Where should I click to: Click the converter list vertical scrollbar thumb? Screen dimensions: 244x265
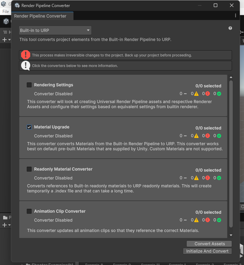tap(231, 154)
